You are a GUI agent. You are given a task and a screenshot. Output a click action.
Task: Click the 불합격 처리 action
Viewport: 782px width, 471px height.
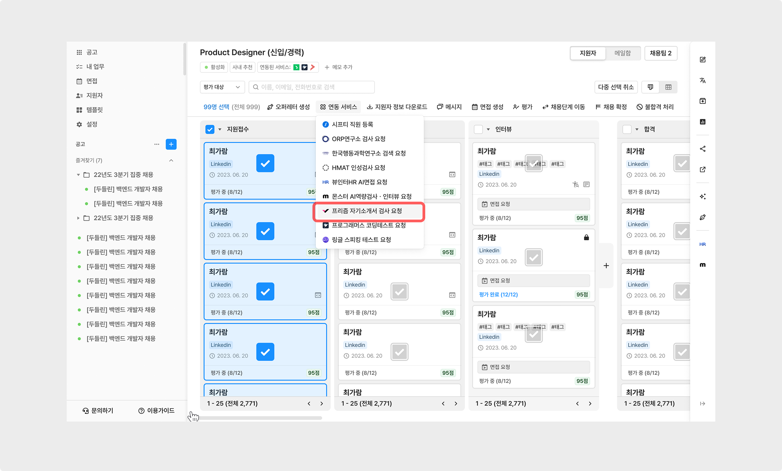pyautogui.click(x=655, y=107)
